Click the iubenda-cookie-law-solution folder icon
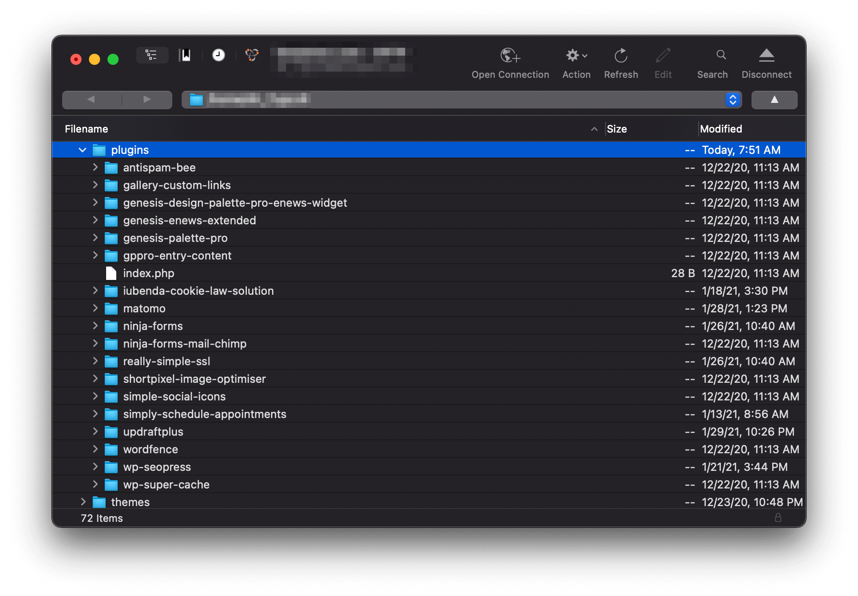The width and height of the screenshot is (858, 596). pos(111,291)
